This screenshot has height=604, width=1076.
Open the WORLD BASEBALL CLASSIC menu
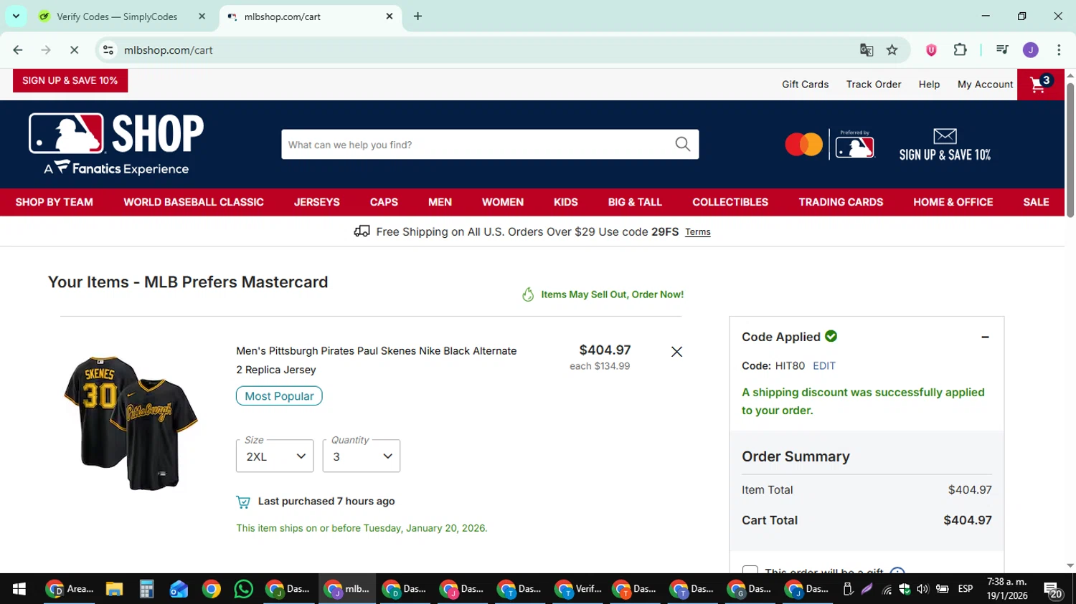coord(194,202)
